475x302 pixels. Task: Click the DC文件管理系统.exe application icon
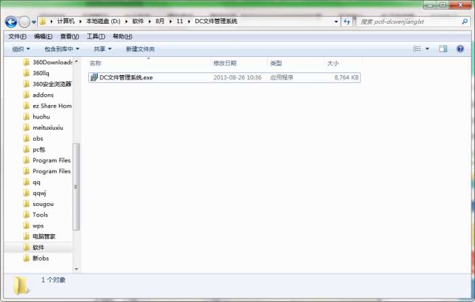coord(94,77)
